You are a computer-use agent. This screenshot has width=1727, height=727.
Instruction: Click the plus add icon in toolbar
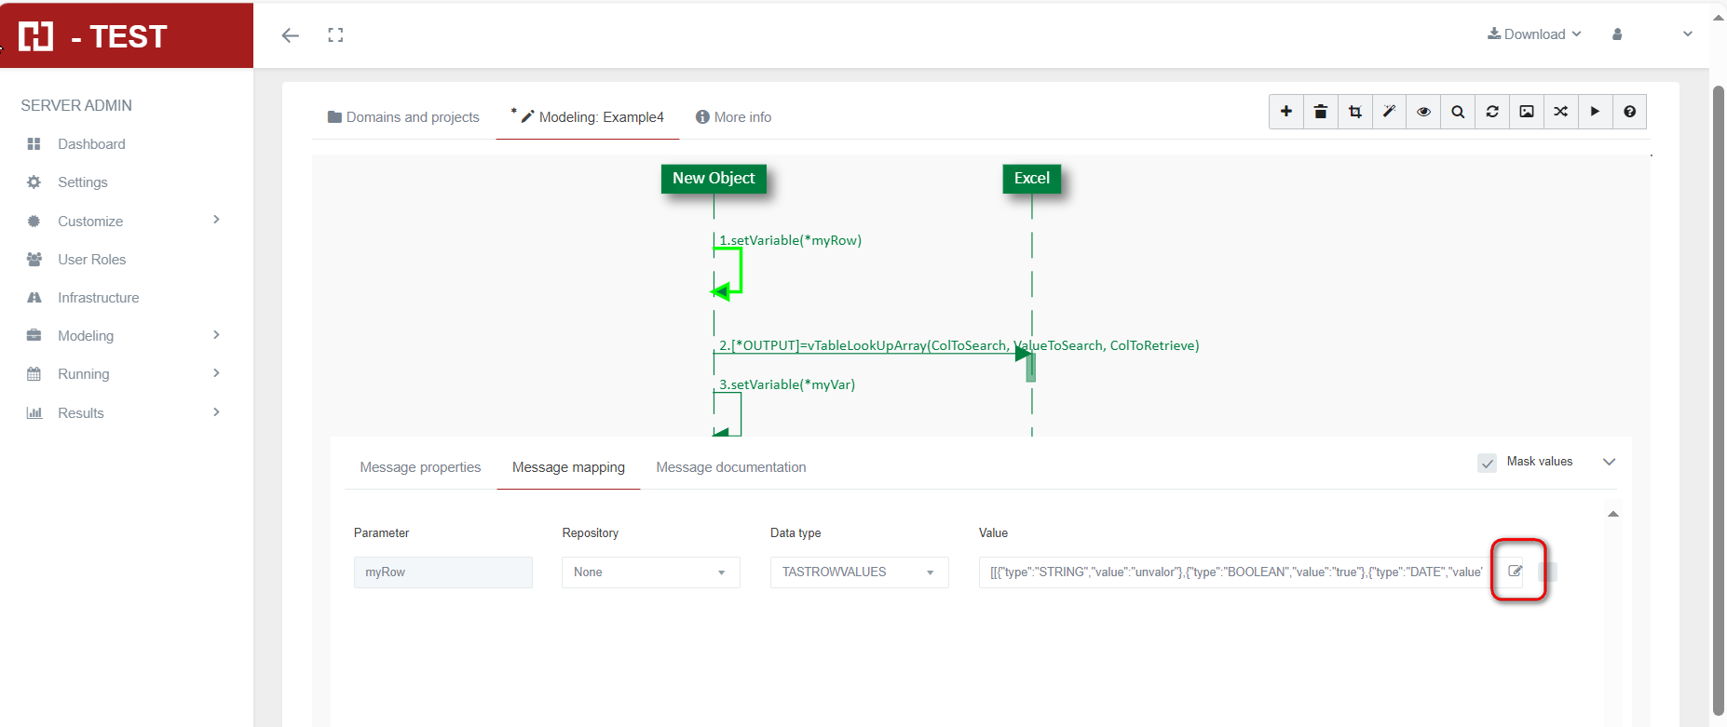click(x=1285, y=112)
